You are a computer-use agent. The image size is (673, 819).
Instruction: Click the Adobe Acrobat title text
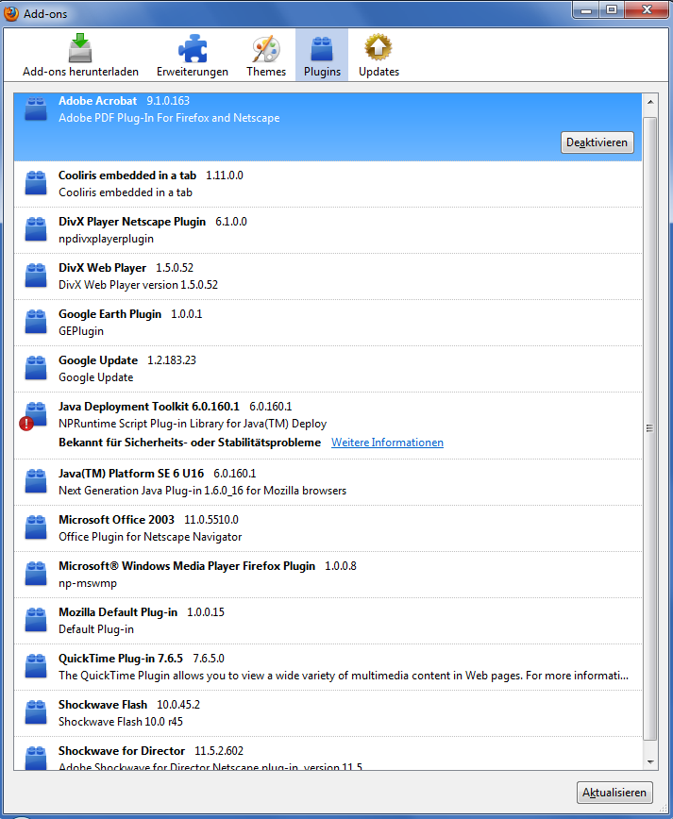(x=98, y=101)
